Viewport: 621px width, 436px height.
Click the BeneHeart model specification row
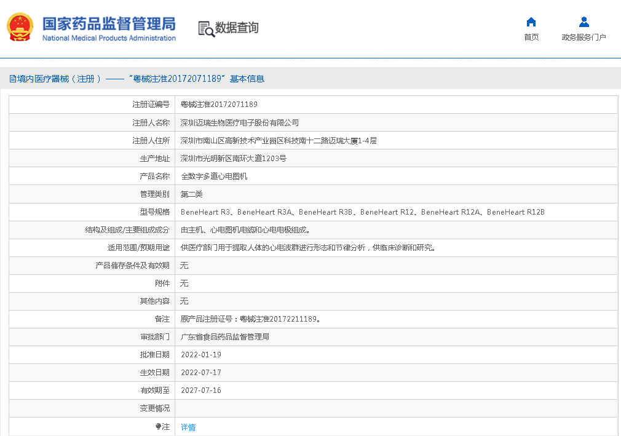tap(362, 212)
